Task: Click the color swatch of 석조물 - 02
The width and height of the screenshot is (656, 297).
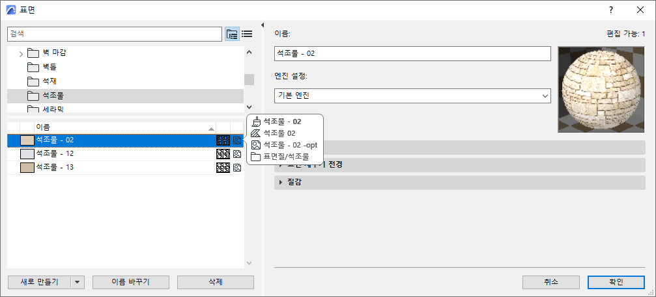Action: point(27,140)
